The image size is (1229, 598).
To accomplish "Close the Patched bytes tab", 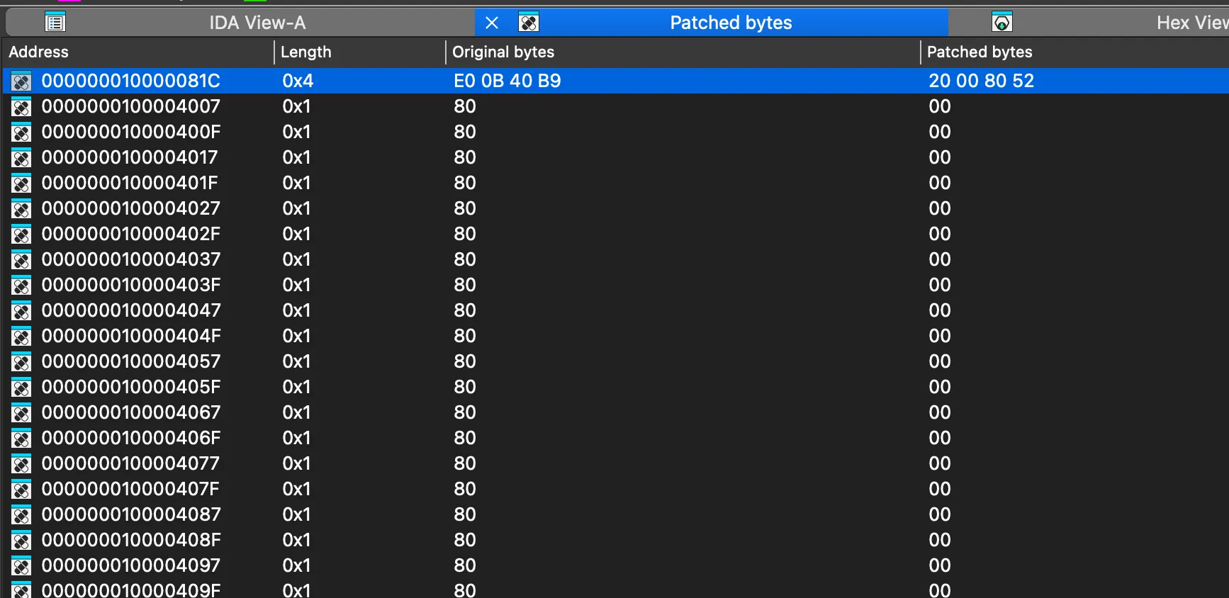I will pyautogui.click(x=492, y=23).
